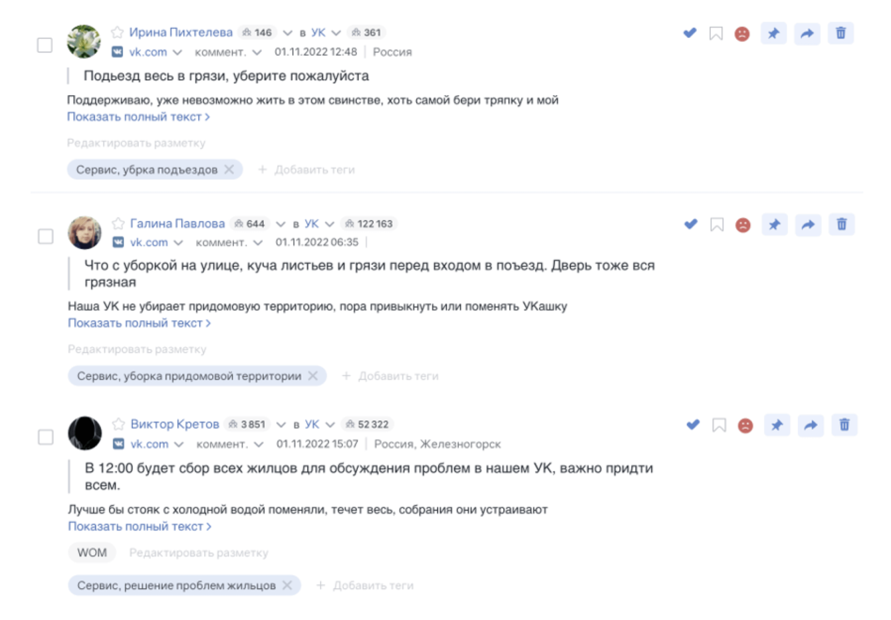Share Виктор Кретов's comment via arrow icon
The height and width of the screenshot is (620, 891).
pyautogui.click(x=811, y=425)
